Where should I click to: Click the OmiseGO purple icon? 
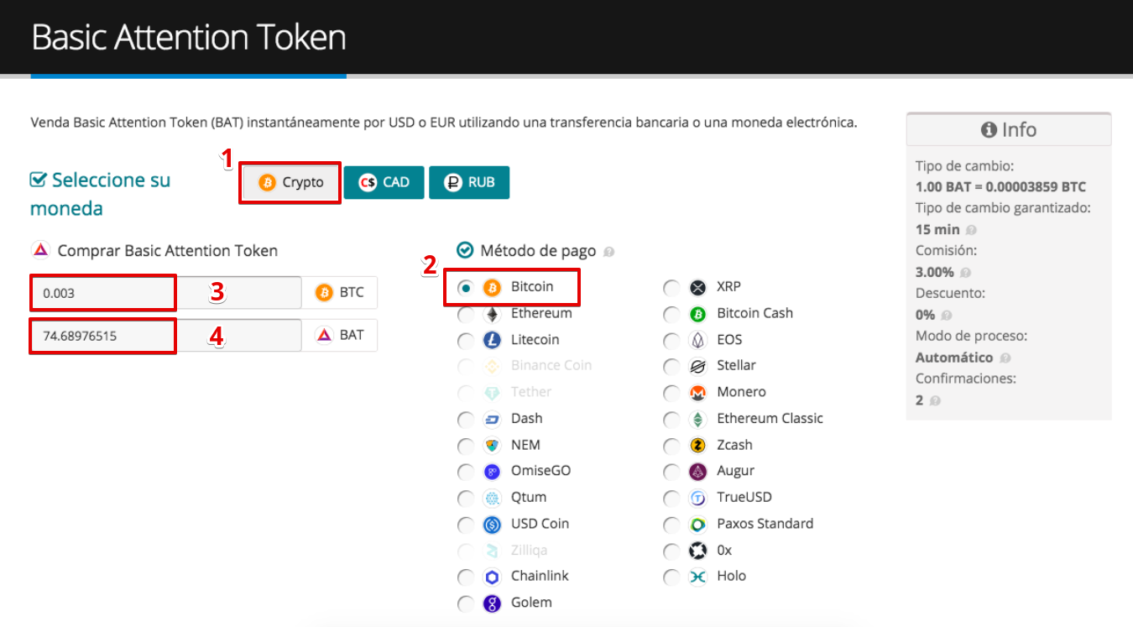click(492, 471)
